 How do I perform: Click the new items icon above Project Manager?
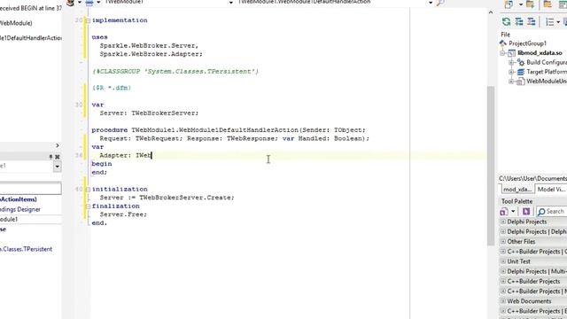[x=509, y=4]
